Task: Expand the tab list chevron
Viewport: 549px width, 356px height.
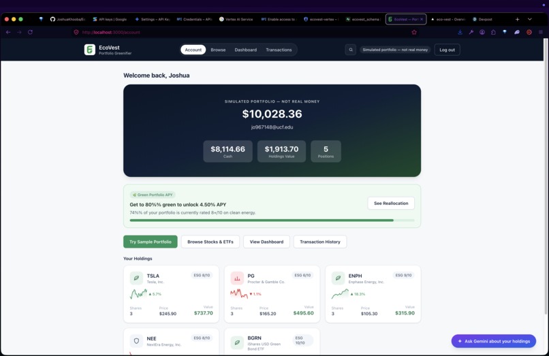Action: pyautogui.click(x=530, y=19)
